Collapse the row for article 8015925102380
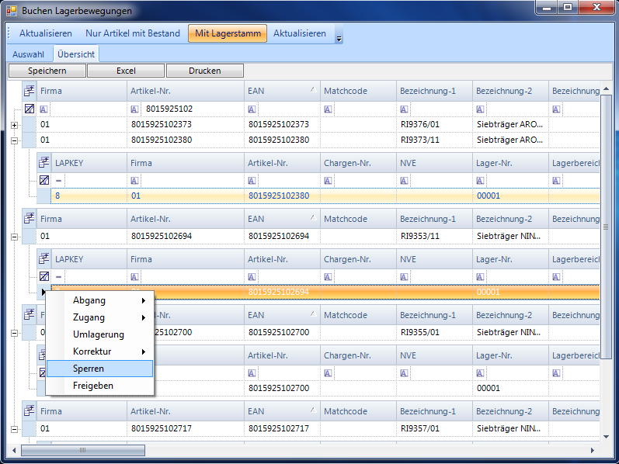This screenshot has height=464, width=619. point(15,140)
